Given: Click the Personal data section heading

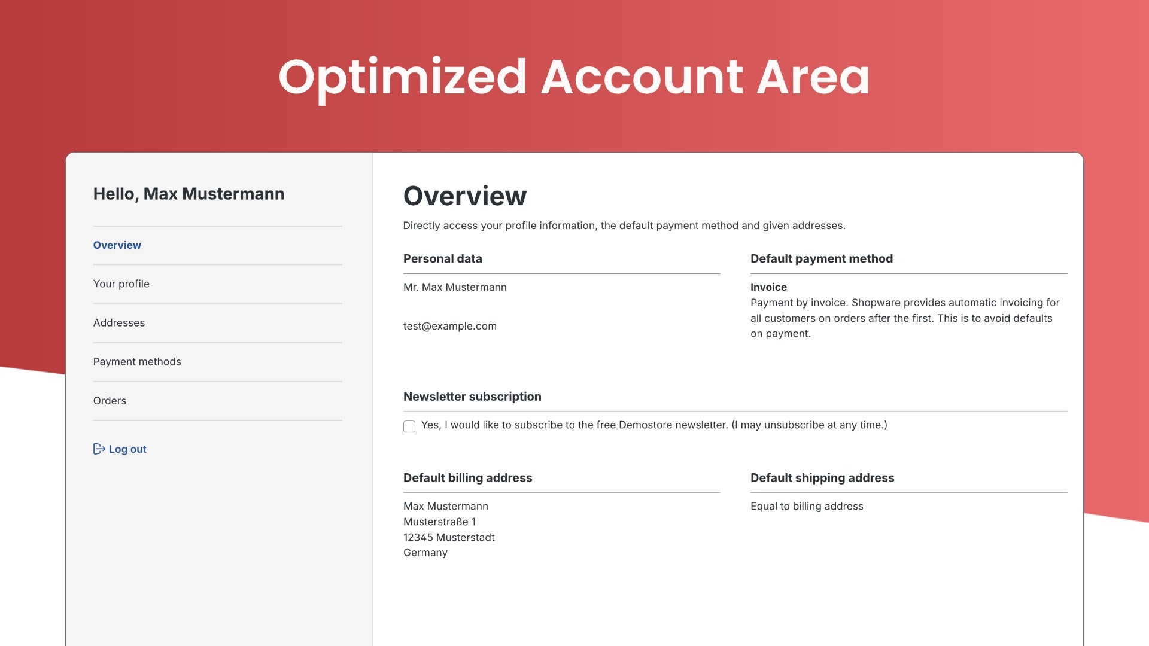Looking at the screenshot, I should click(442, 259).
